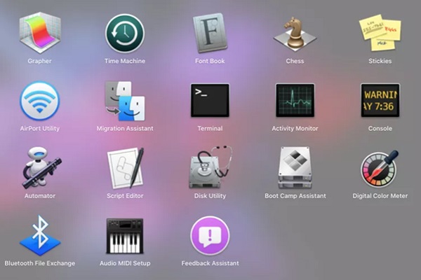This screenshot has height=280, width=421.
Task: Launch the Script Editor app
Action: coord(125,168)
